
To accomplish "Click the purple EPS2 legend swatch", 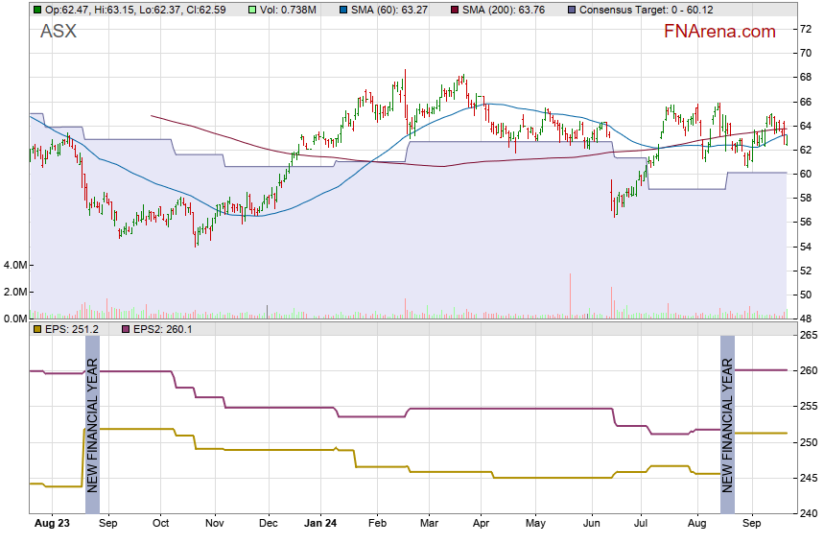I will [126, 329].
